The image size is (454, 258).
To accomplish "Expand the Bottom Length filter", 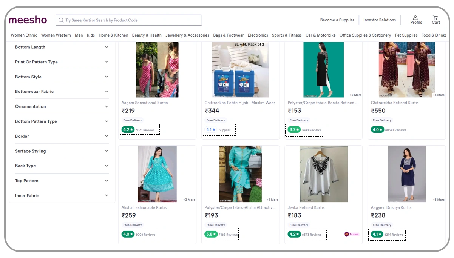I will pyautogui.click(x=62, y=47).
